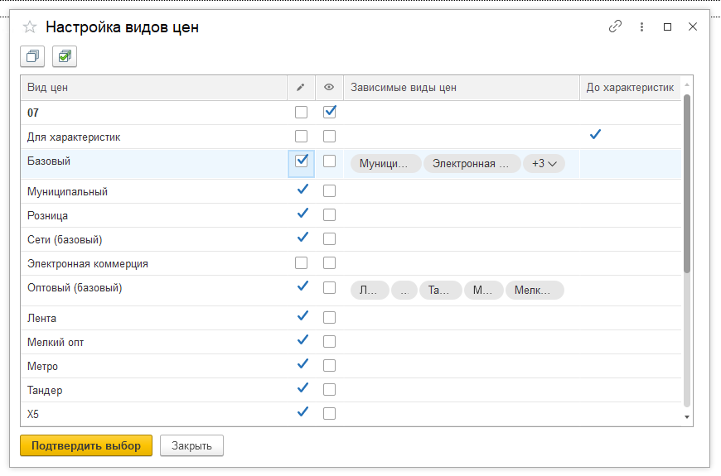Click the uncheck all toolbar icon
Viewport: 721px width, 476px height.
click(x=33, y=56)
